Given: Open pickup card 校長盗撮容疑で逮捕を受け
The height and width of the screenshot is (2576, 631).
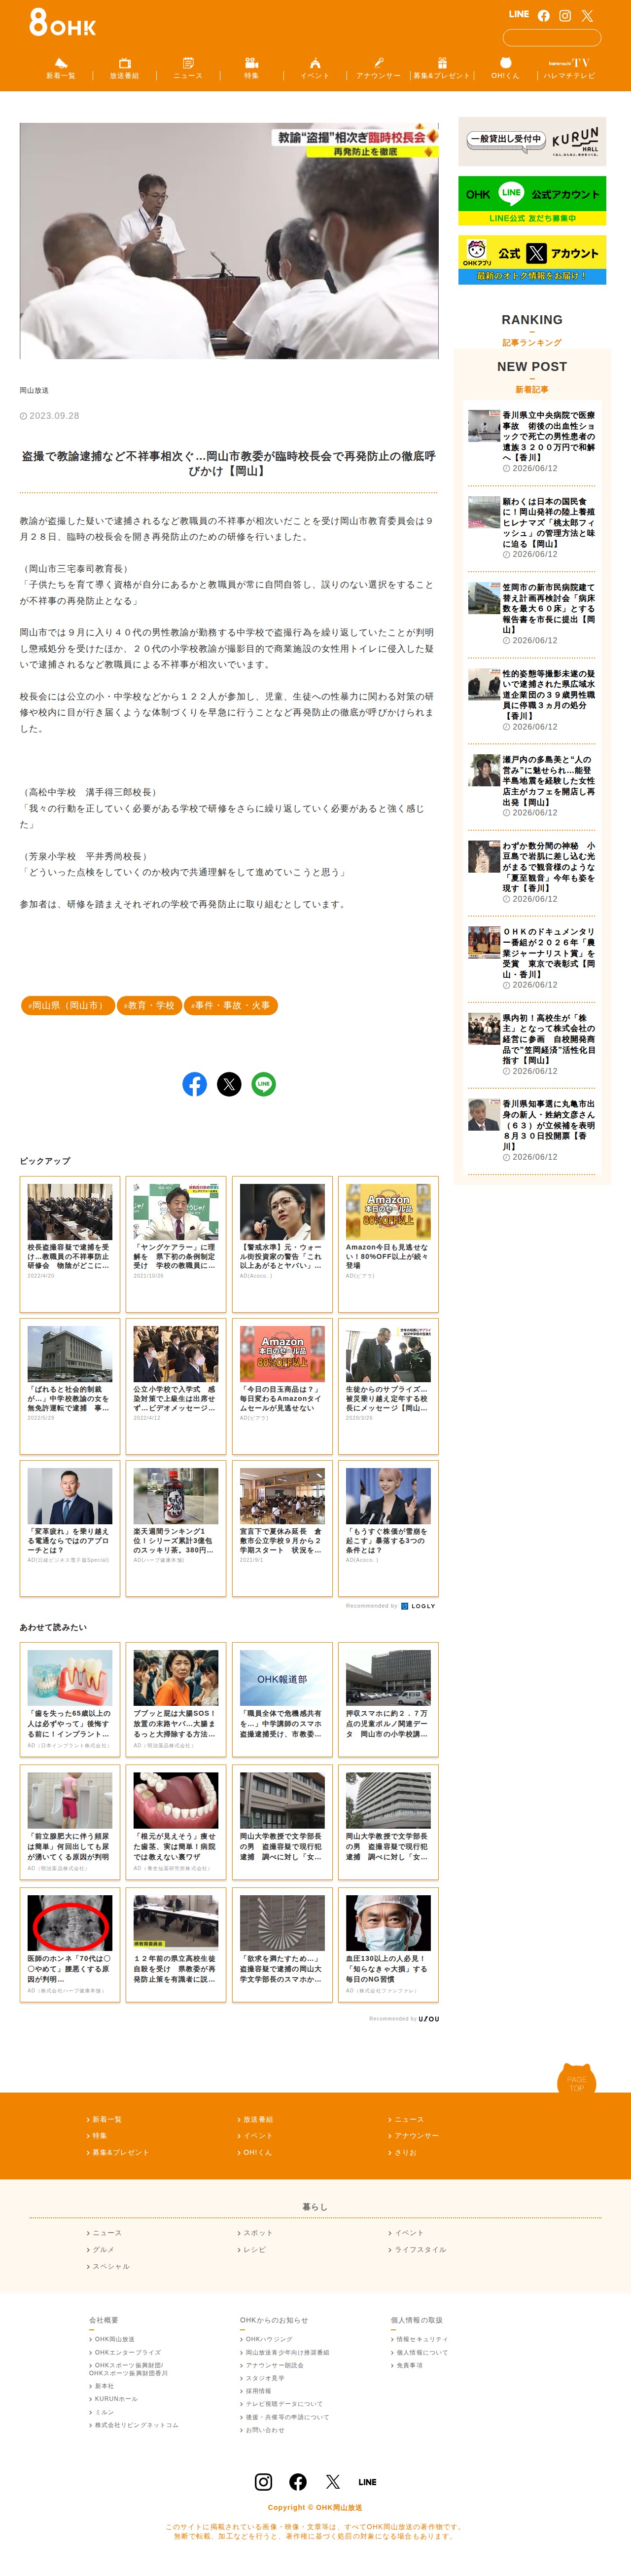Looking at the screenshot, I should click(70, 1244).
